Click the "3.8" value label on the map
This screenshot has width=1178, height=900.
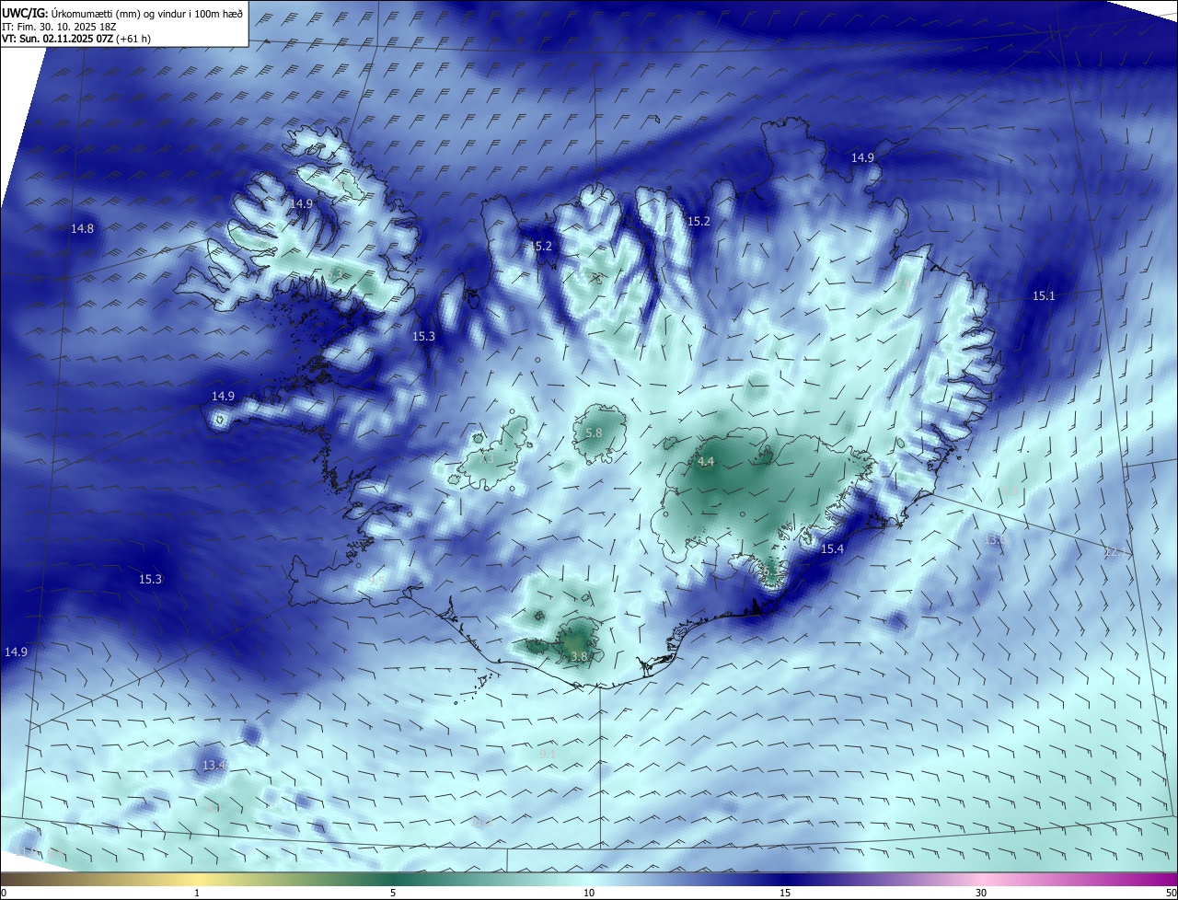[x=579, y=656]
